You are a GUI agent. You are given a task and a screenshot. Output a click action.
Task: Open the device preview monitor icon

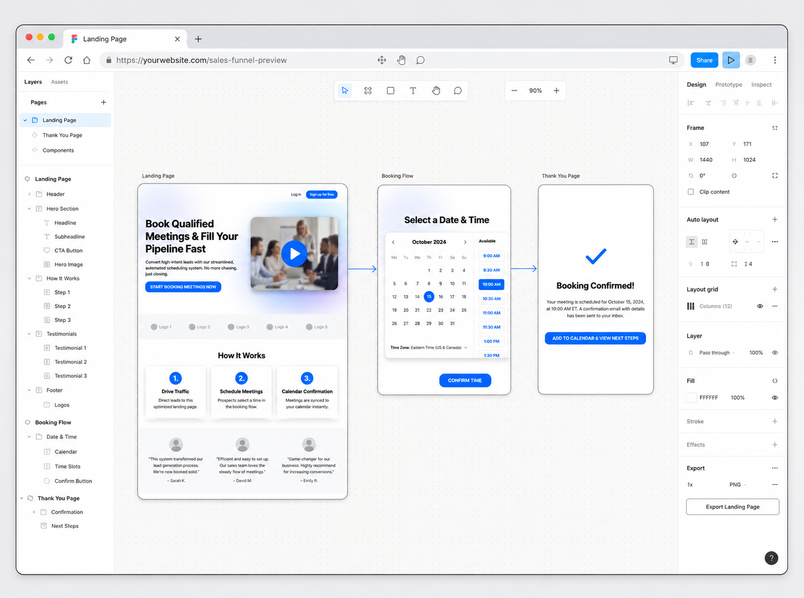click(674, 60)
